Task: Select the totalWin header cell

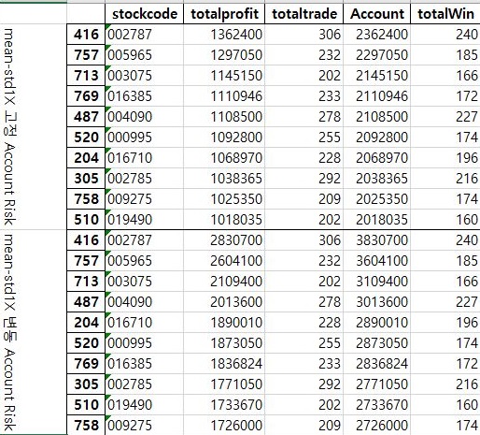Action: (x=445, y=14)
